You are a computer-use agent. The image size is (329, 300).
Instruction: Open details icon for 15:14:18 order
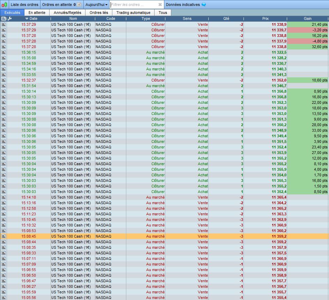3,197
